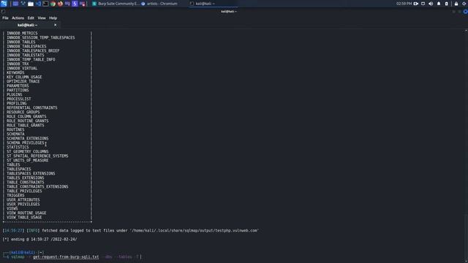Click the purple S launcher icon
The width and height of the screenshot is (468, 263).
pos(75,4)
